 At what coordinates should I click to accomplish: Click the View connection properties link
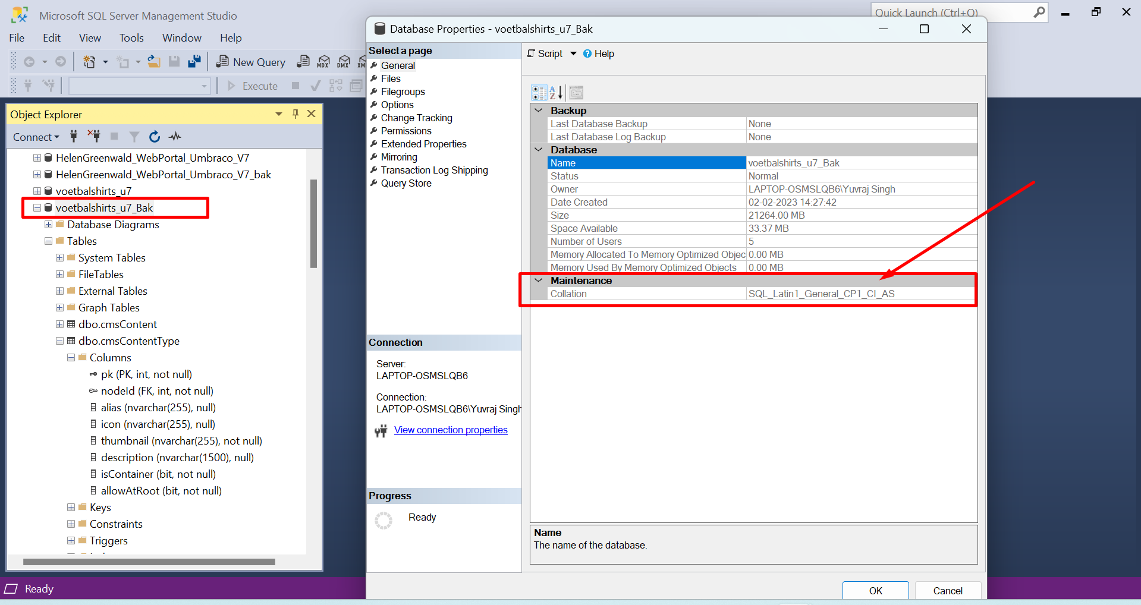coord(451,430)
